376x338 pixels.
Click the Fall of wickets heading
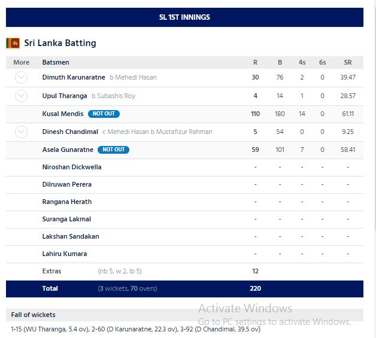tap(34, 315)
